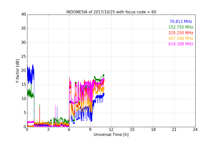Click the y-axis tick label '10'

coord(24,99)
